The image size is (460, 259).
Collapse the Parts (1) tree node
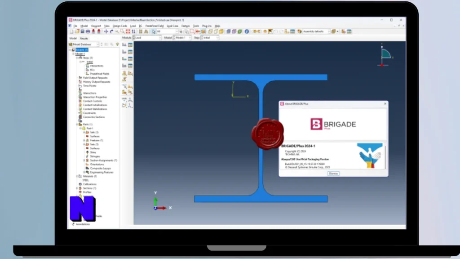(x=77, y=125)
